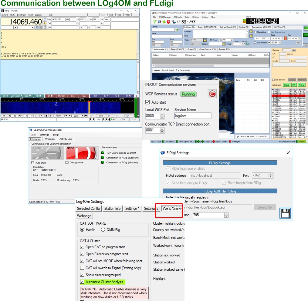Image resolution: width=308 pixels, height=301 pixels.
Task: Click the NORM button below fldigi waterfall
Action: (59, 116)
